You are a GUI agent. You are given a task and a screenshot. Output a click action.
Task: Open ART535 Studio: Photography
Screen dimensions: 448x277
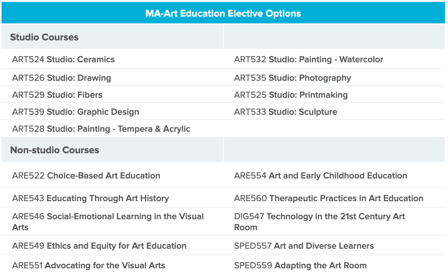click(x=293, y=78)
